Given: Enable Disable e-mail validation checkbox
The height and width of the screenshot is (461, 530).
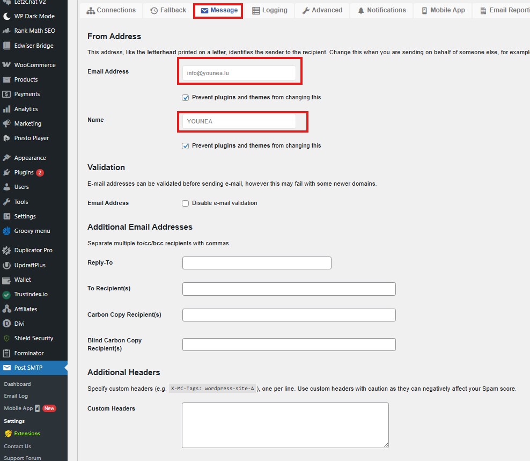Looking at the screenshot, I should click(x=185, y=203).
